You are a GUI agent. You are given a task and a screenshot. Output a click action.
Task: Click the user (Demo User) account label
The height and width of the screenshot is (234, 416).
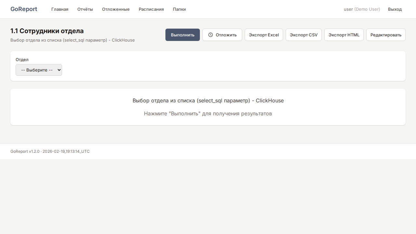pyautogui.click(x=362, y=9)
